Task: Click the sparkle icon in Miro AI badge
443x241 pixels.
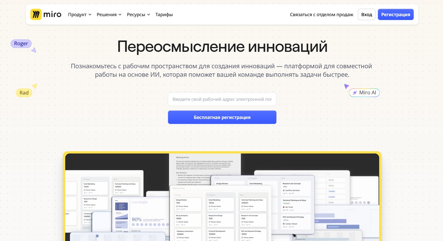Action: [355, 93]
